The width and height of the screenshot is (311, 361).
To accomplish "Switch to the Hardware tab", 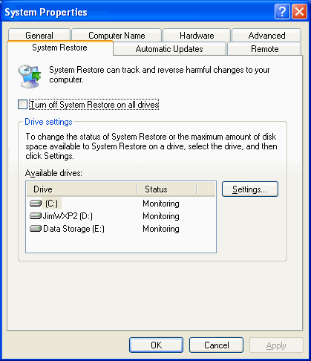I will pyautogui.click(x=197, y=35).
